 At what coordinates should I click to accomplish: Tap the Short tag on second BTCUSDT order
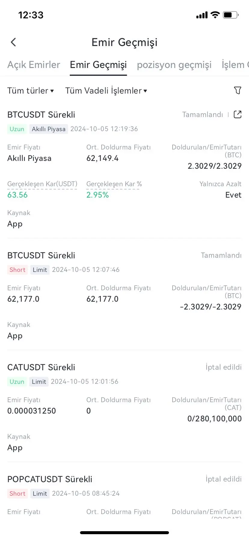(x=17, y=270)
